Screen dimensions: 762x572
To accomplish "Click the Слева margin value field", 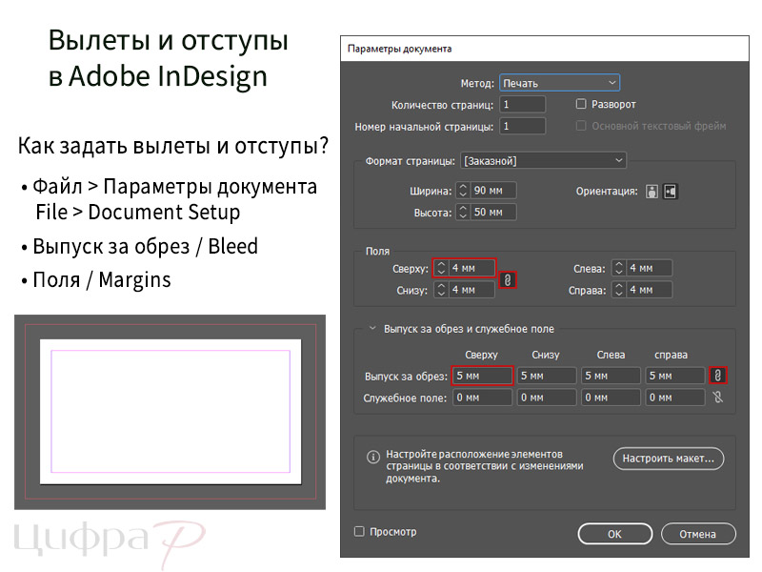I will 649,268.
